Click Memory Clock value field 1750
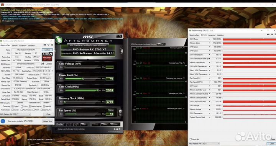 click(x=110, y=102)
